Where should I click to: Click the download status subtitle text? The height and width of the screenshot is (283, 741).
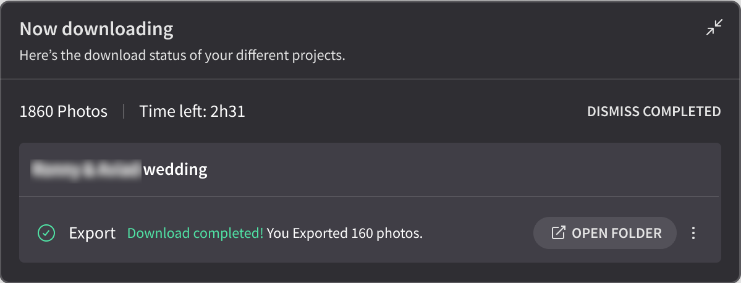click(x=182, y=55)
